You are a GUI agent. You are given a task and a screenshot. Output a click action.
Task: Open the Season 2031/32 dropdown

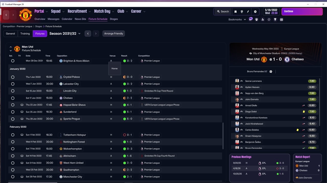65,34
